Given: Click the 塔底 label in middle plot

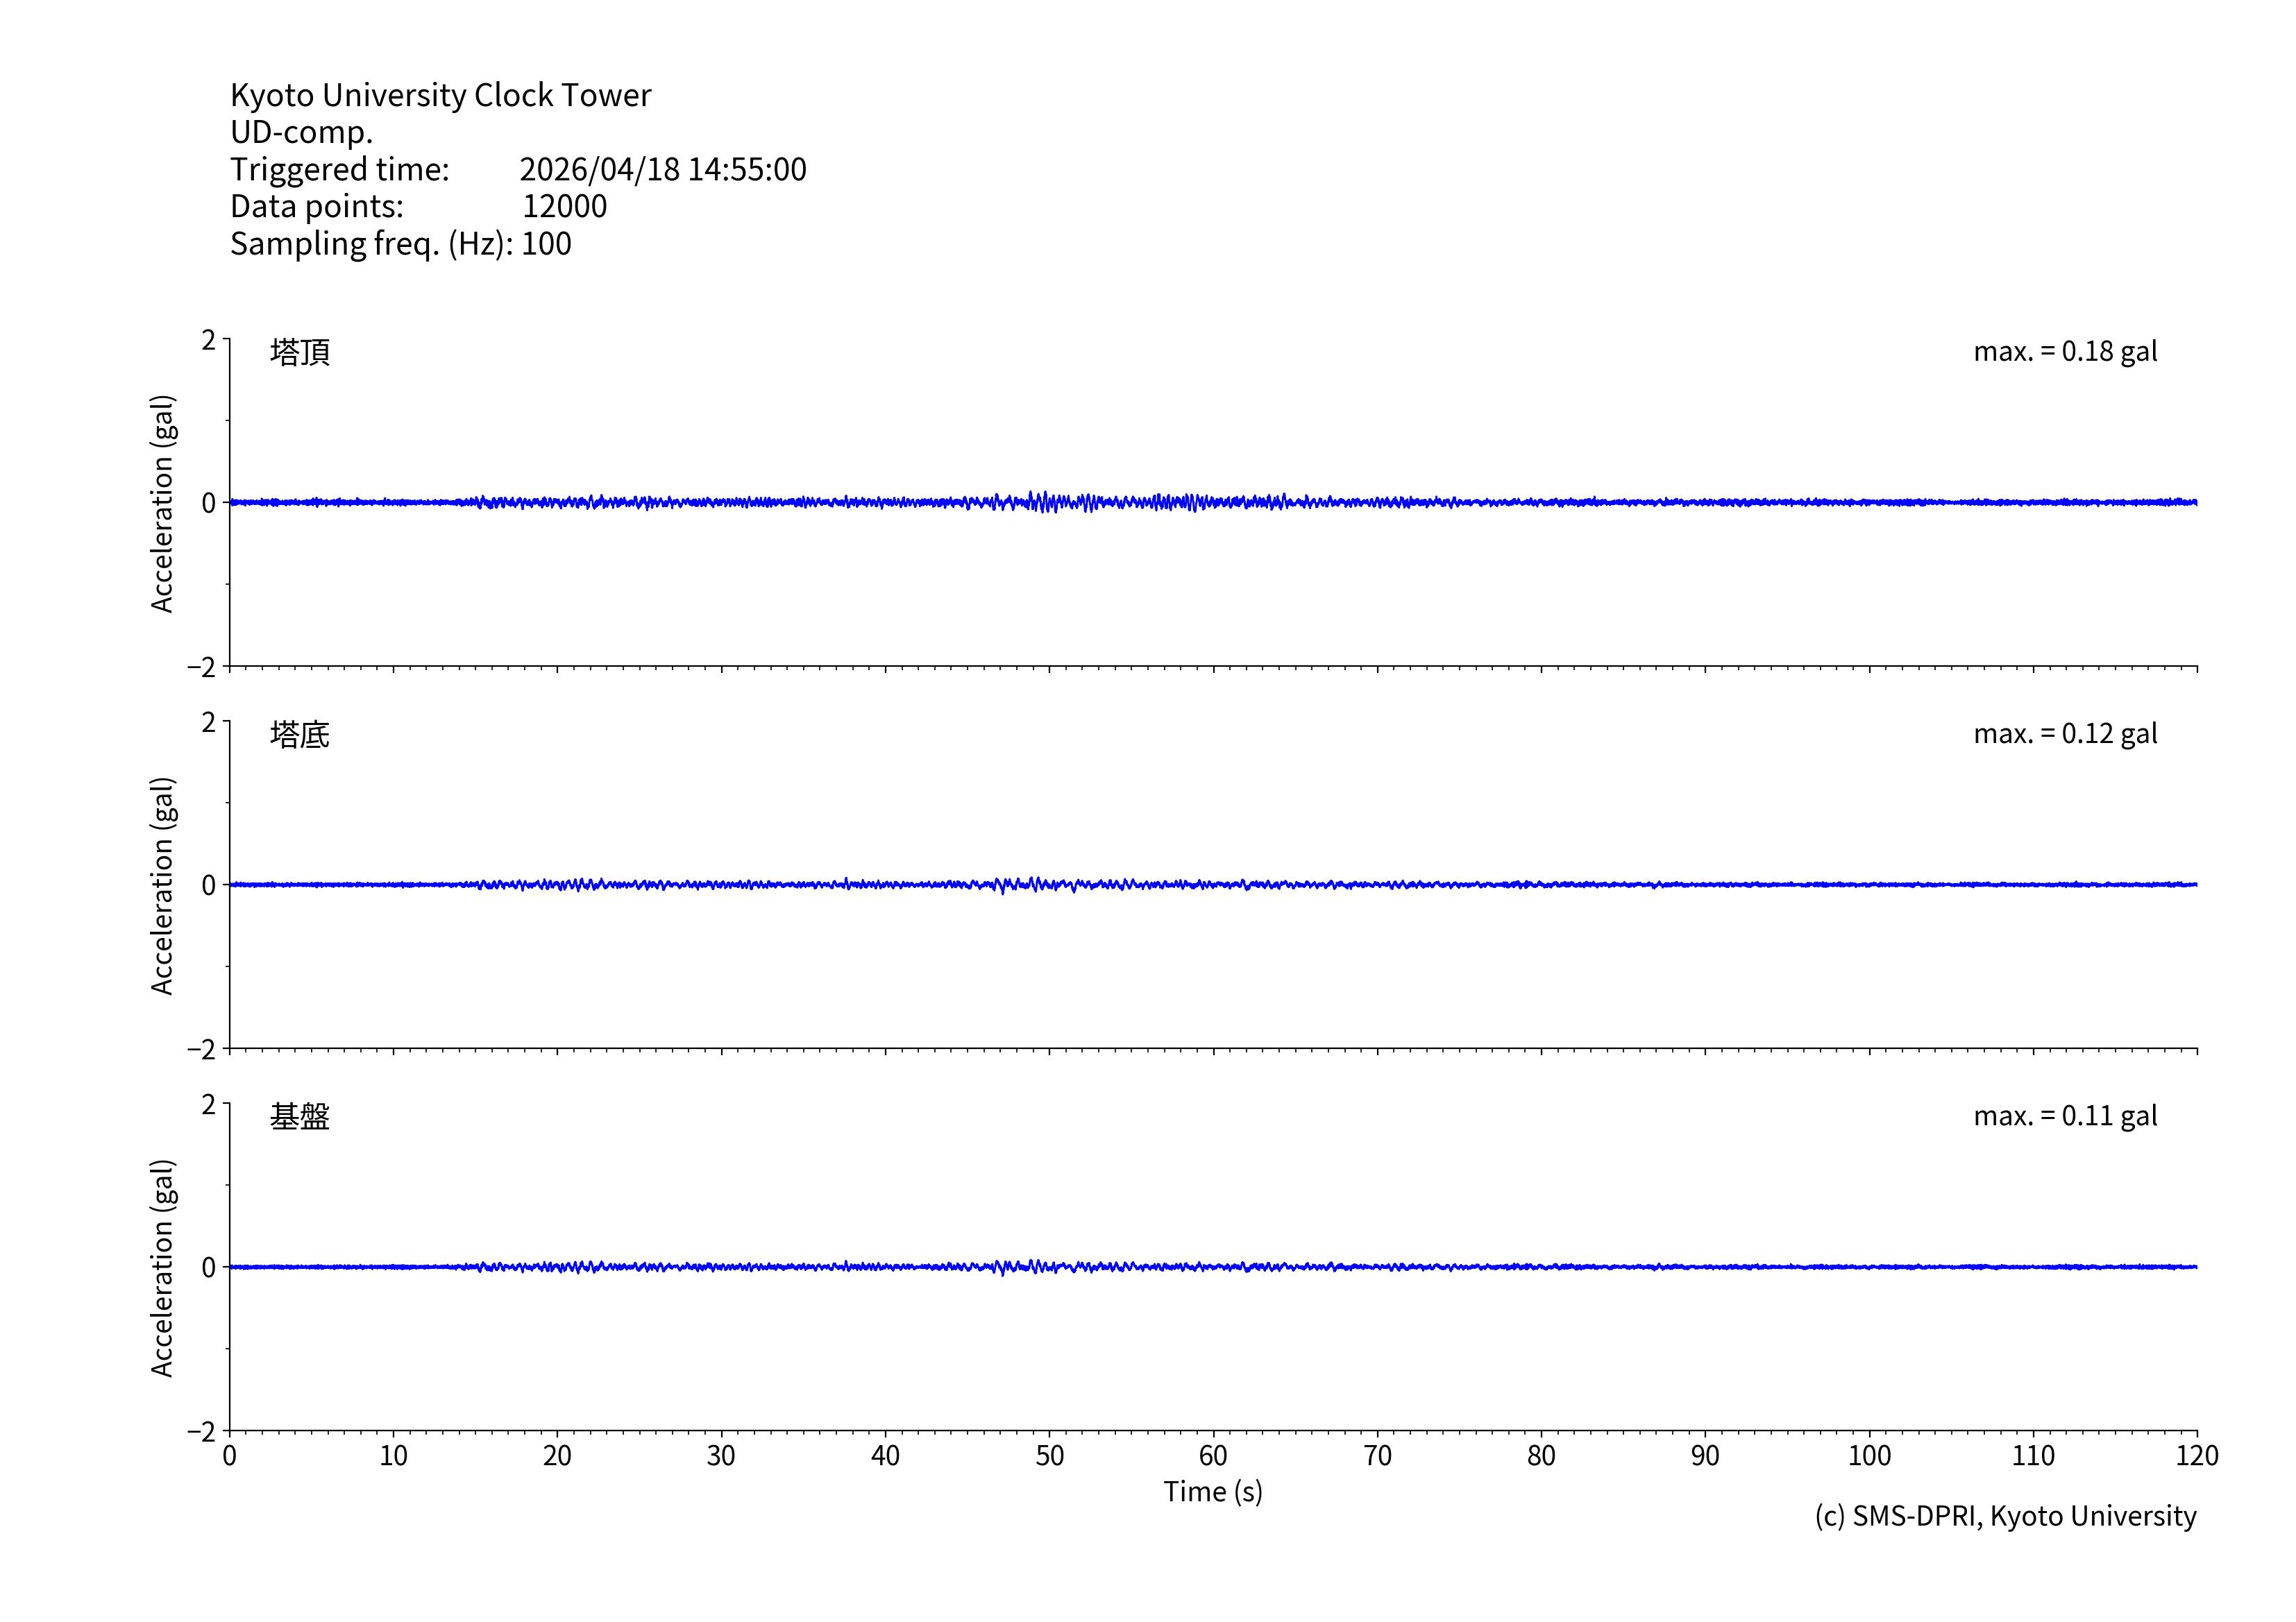Looking at the screenshot, I should click(x=300, y=735).
